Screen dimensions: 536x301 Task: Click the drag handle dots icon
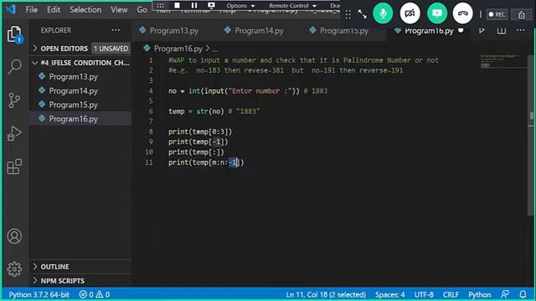point(348,14)
